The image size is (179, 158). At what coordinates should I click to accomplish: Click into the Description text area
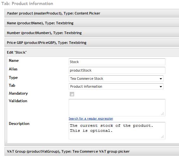[117, 131]
